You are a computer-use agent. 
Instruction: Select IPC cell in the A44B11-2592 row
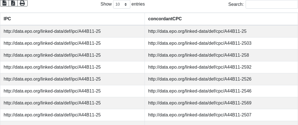52,67
